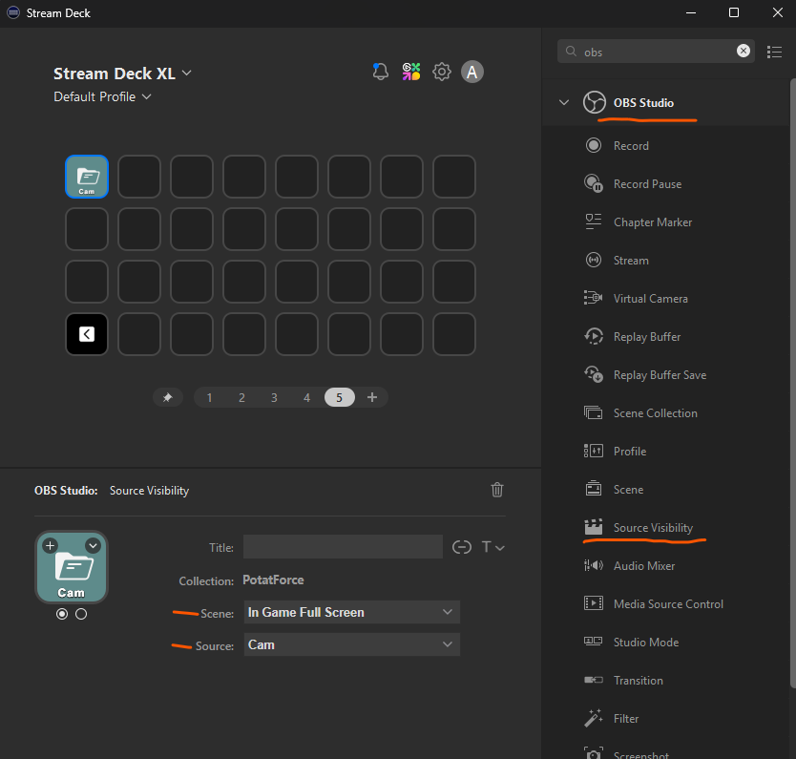Screen dimensions: 796x759
Task: Open the account avatar A
Action: coord(472,72)
